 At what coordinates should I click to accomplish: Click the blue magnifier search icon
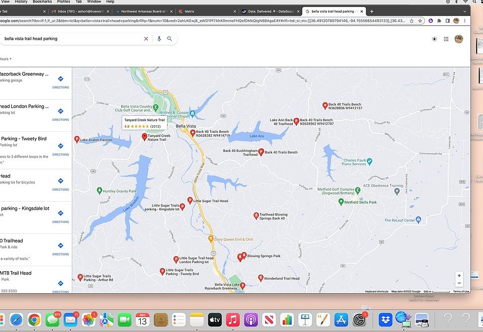click(x=170, y=39)
